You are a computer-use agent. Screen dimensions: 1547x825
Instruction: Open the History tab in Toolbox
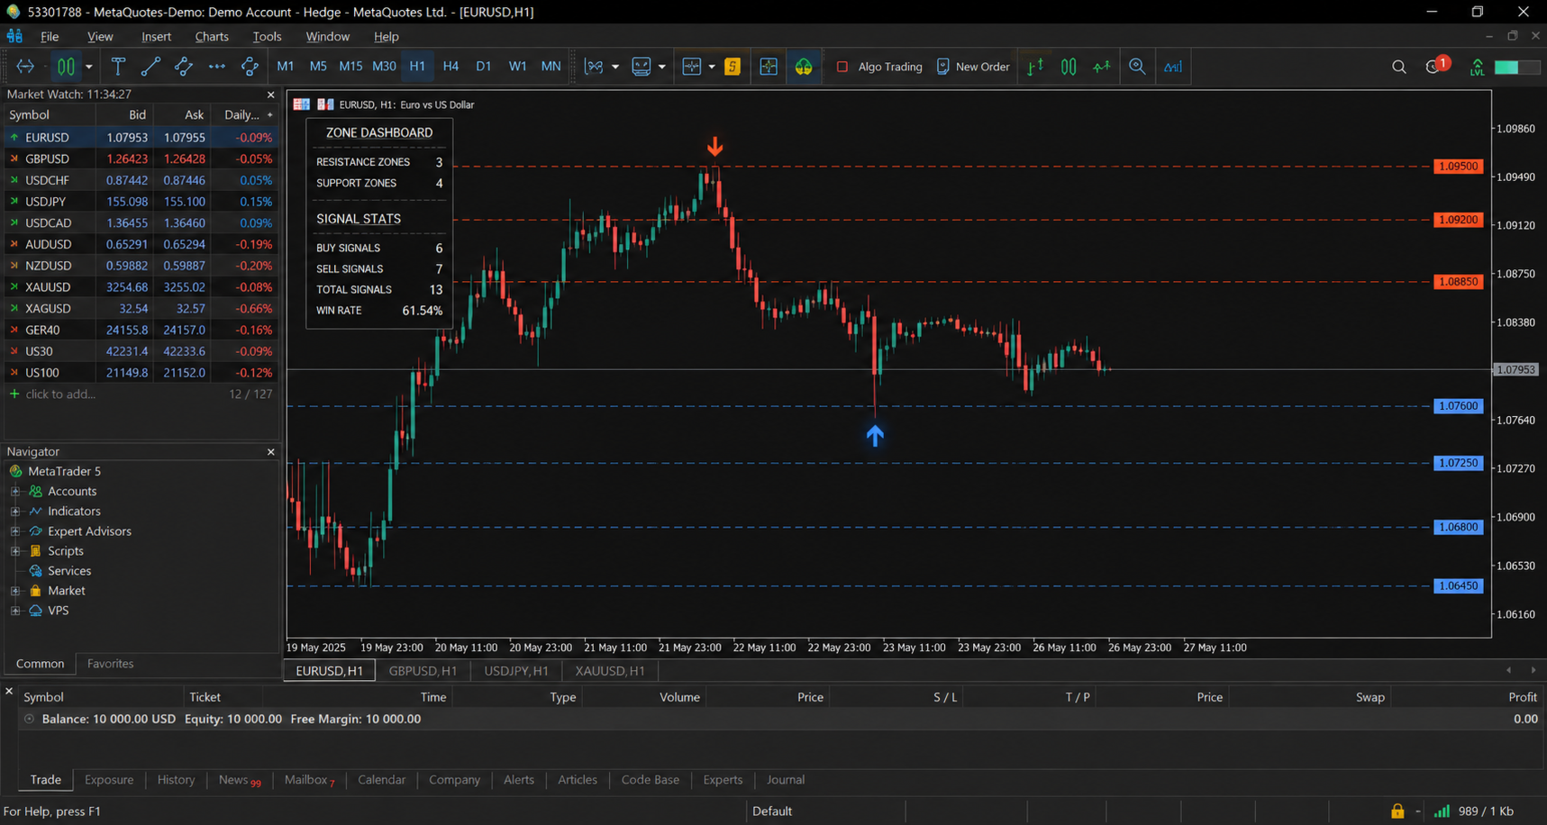coord(176,780)
